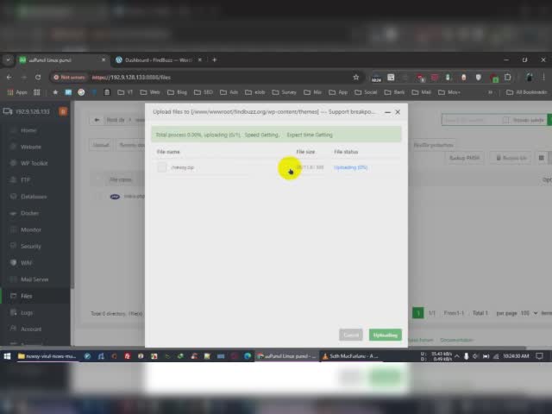Show hidden system tray icons
This screenshot has width=552, height=414.
pyautogui.click(x=457, y=356)
